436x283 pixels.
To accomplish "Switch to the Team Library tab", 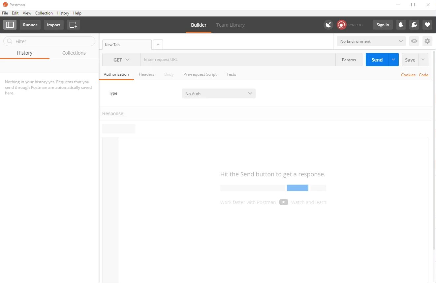I will tap(231, 25).
